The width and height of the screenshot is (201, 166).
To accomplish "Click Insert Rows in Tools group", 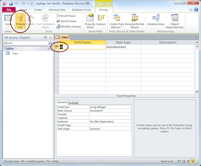I will (66, 16).
